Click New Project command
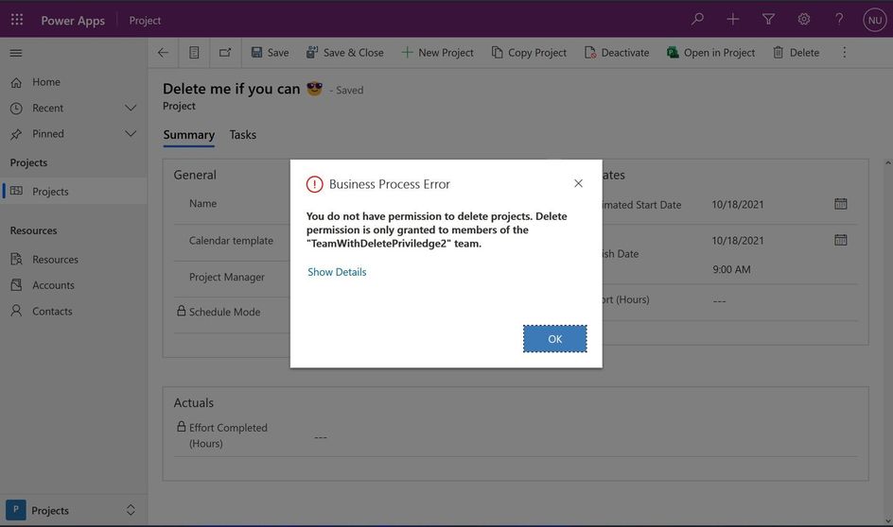Screen dimensions: 893x527 click(437, 52)
